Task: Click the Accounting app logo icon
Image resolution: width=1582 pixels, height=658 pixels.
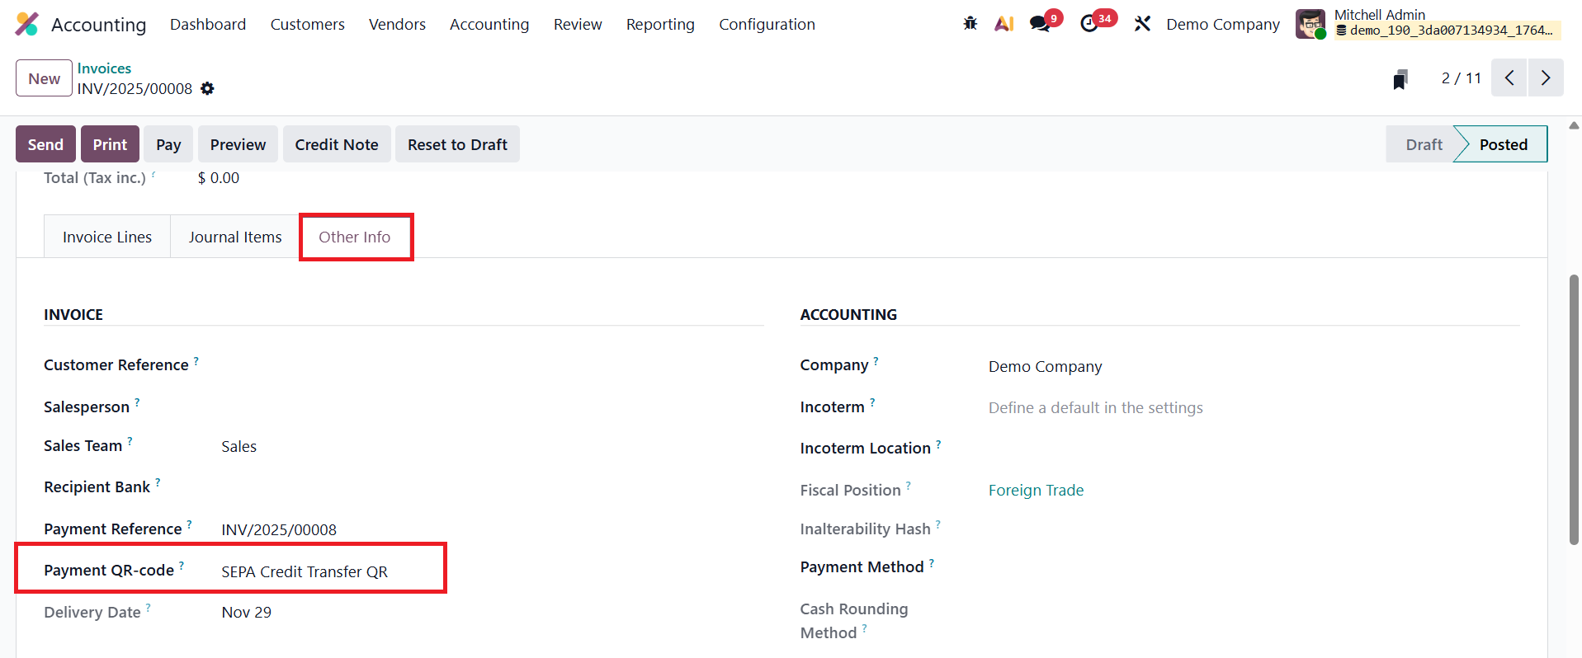Action: [26, 24]
